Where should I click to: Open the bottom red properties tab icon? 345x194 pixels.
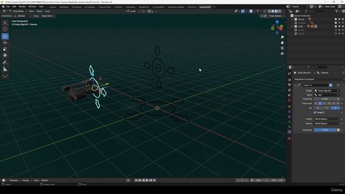[289, 138]
